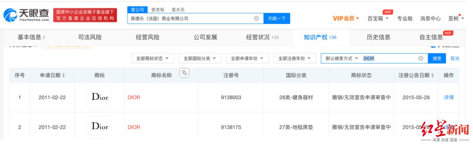The image size is (473, 146).
Task: Switch to 查关系 search tab
Action: tap(178, 9)
